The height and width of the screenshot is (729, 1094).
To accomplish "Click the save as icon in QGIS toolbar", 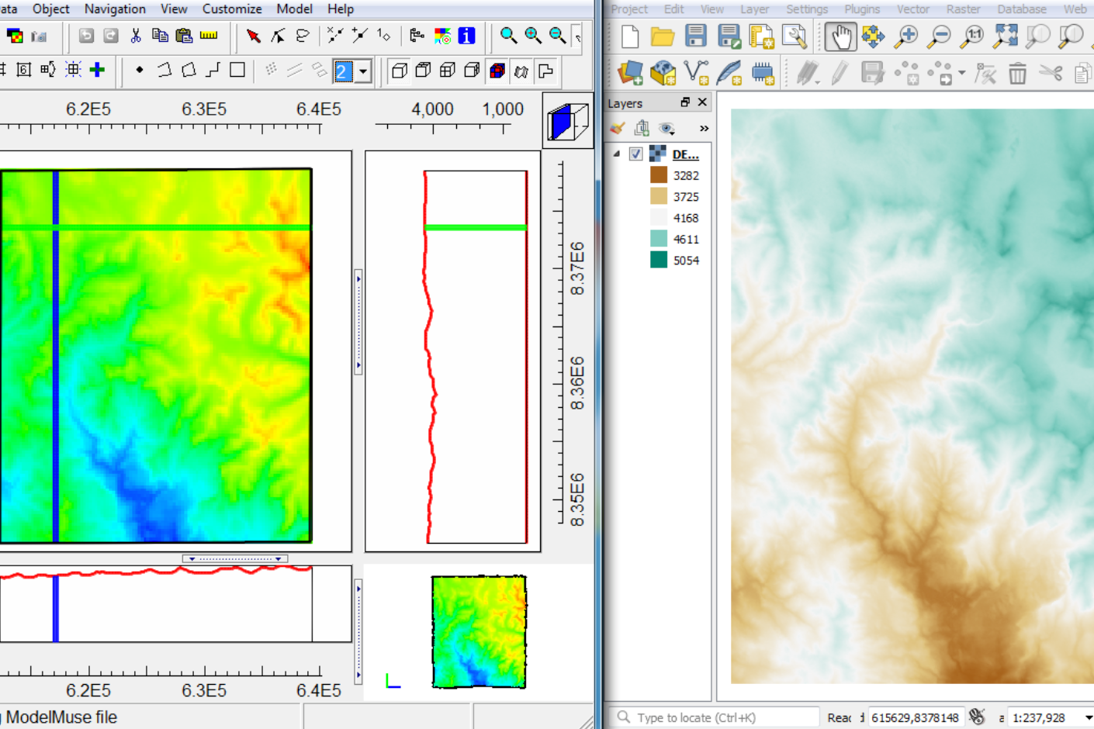I will (729, 36).
